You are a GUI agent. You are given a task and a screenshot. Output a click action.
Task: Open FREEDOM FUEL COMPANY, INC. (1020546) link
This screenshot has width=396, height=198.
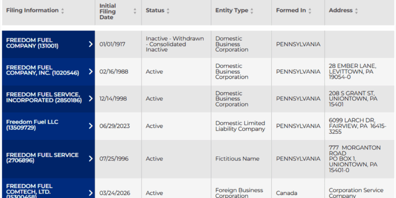tap(43, 70)
